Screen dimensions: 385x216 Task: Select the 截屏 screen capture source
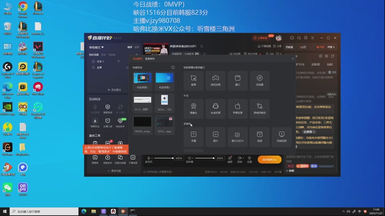pyautogui.click(x=193, y=81)
